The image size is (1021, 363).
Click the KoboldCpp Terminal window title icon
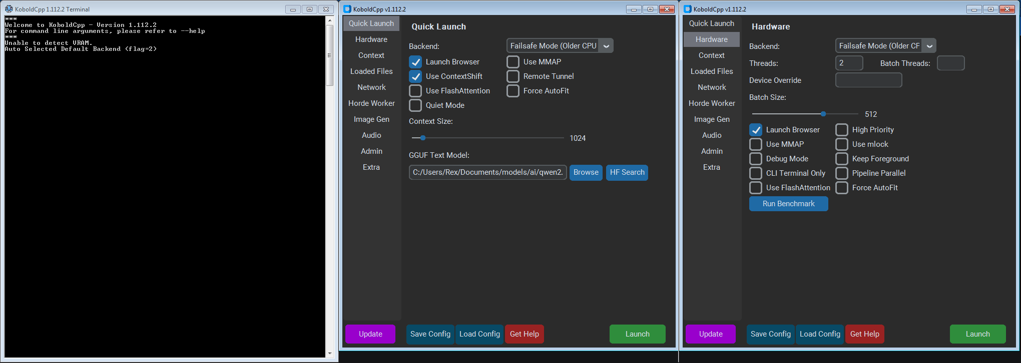[x=9, y=9]
